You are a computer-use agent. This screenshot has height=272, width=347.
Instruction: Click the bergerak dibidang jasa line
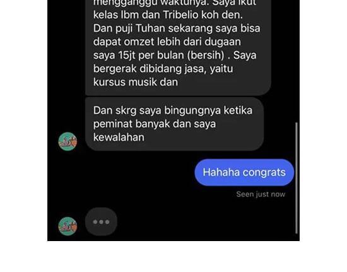point(163,69)
